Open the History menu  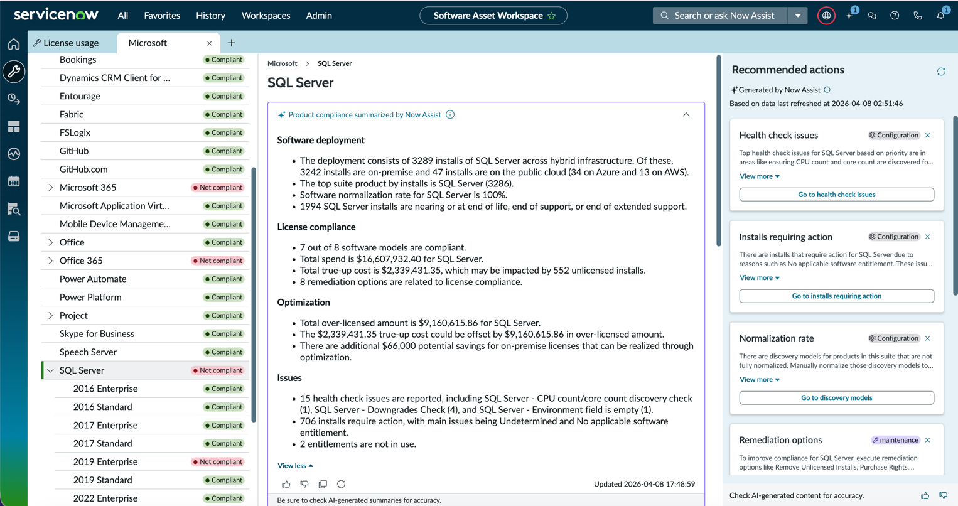coord(210,16)
